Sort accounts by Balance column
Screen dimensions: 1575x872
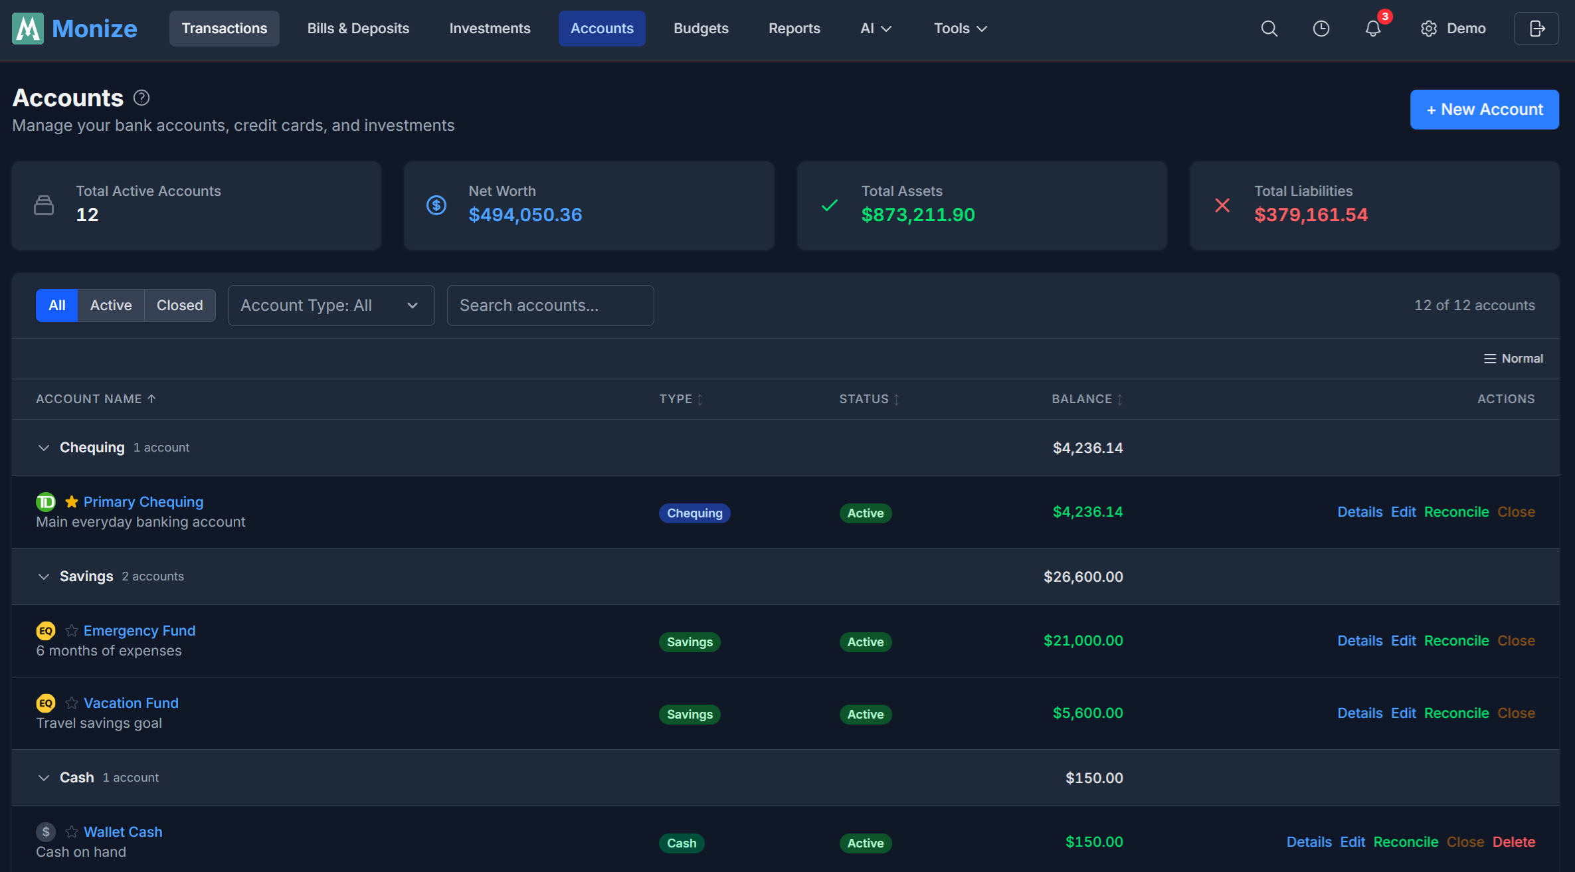click(x=1087, y=399)
